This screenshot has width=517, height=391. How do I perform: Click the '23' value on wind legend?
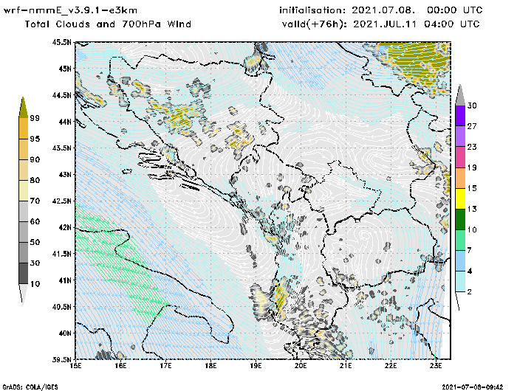(x=472, y=147)
